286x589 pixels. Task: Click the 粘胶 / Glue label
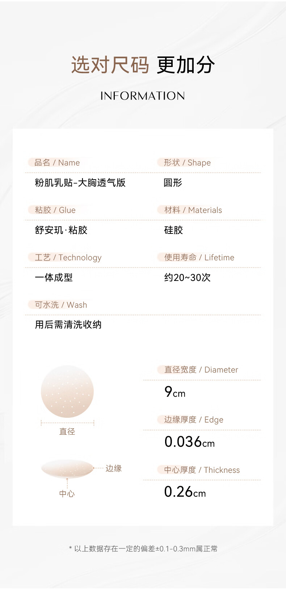[55, 210]
